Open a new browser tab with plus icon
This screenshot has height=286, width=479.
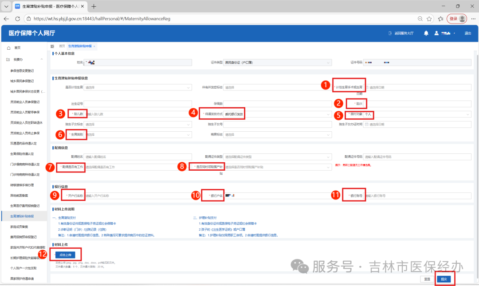[94, 6]
